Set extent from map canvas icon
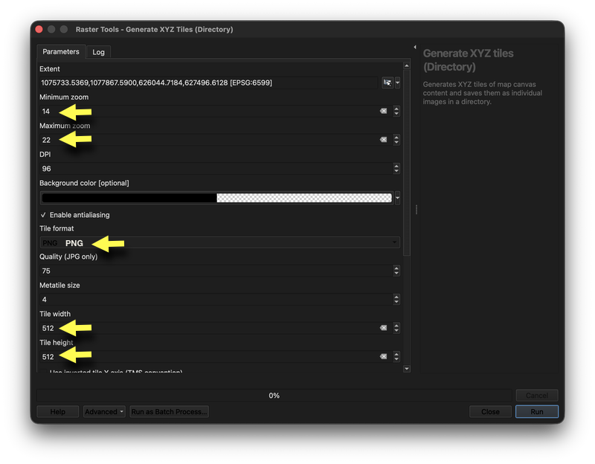The image size is (595, 464). (x=387, y=83)
